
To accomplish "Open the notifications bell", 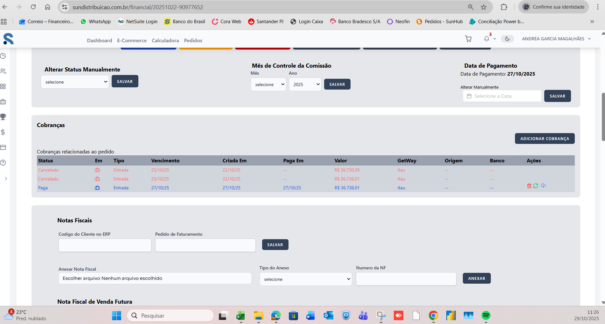I will (x=486, y=39).
